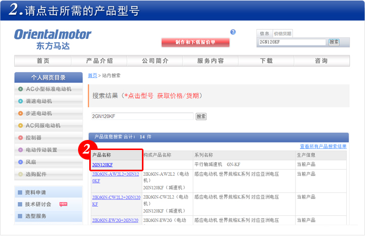Open the 公司简介 navigation menu
This screenshot has height=243, width=365.
pyautogui.click(x=155, y=61)
